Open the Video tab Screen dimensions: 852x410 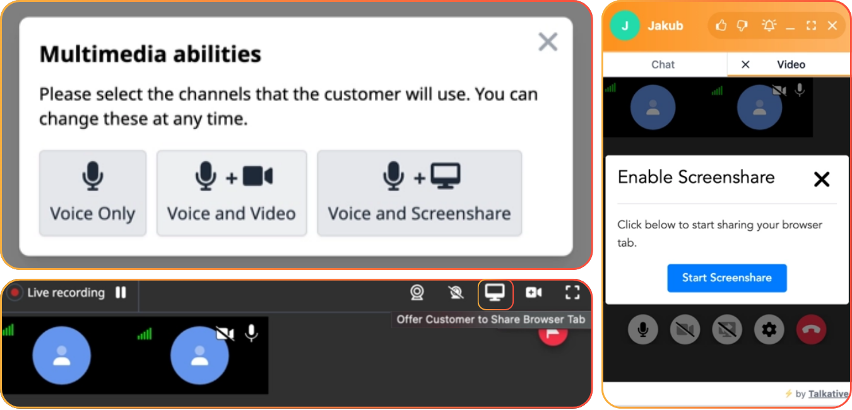click(791, 64)
